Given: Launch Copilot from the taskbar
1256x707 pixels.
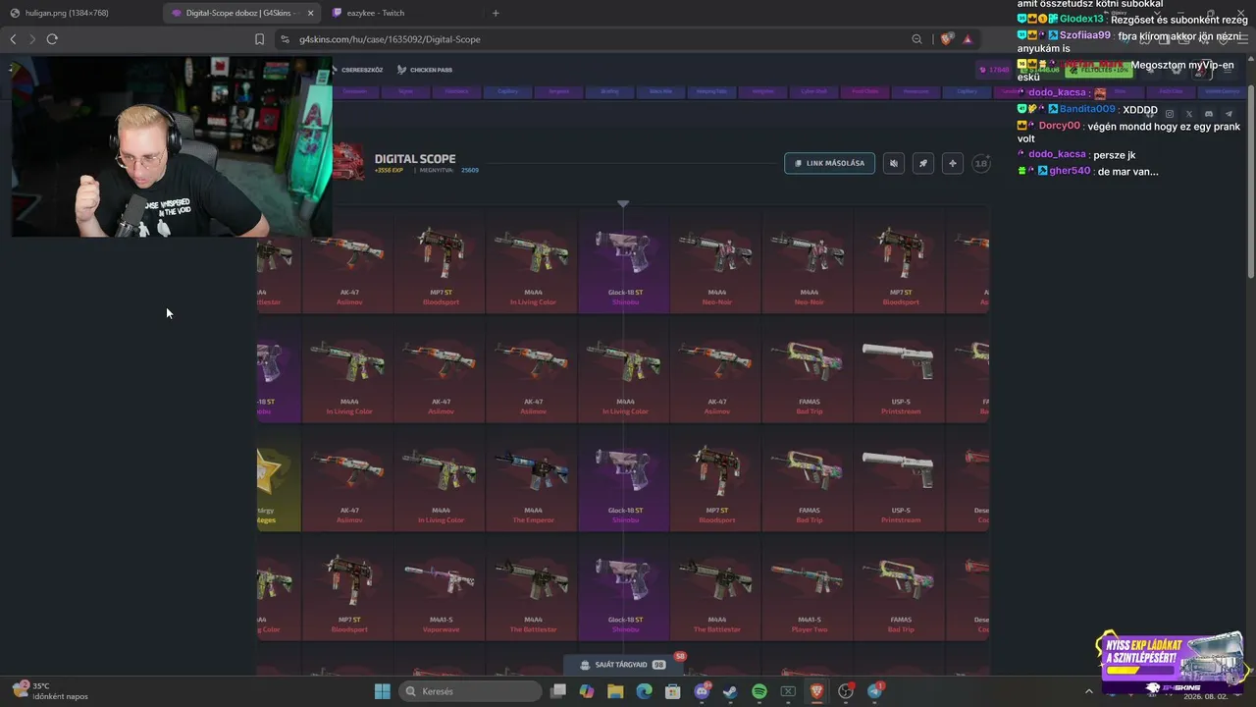Looking at the screenshot, I should coord(587,691).
